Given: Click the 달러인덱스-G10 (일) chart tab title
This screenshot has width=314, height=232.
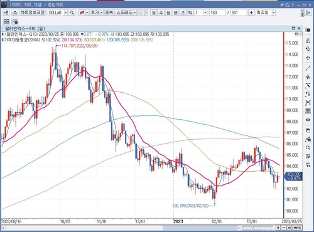Looking at the screenshot, I should 25,28.
